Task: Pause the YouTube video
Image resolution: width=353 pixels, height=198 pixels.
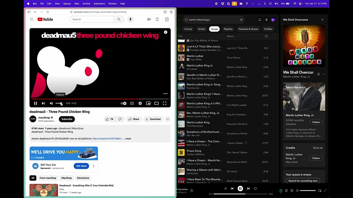Action: point(36,103)
